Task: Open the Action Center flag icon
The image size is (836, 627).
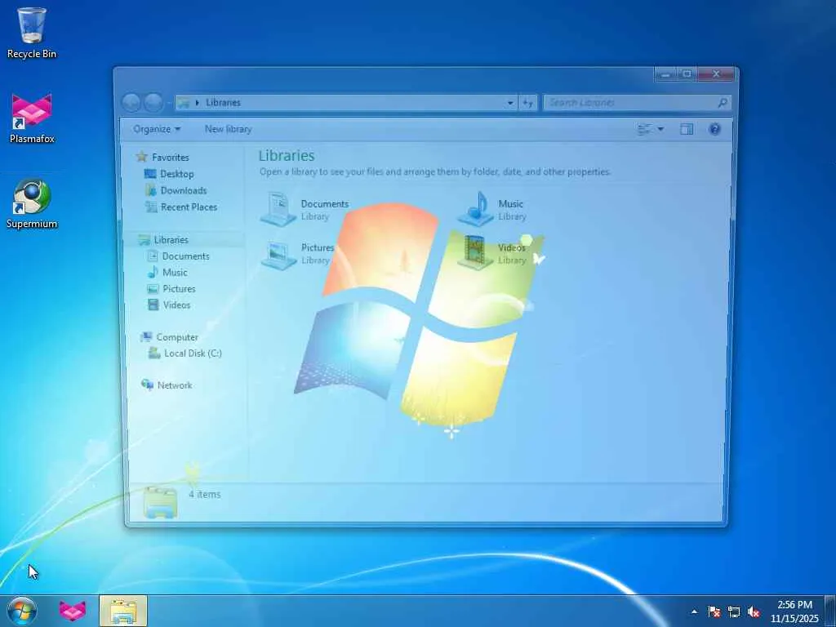Action: pos(714,611)
